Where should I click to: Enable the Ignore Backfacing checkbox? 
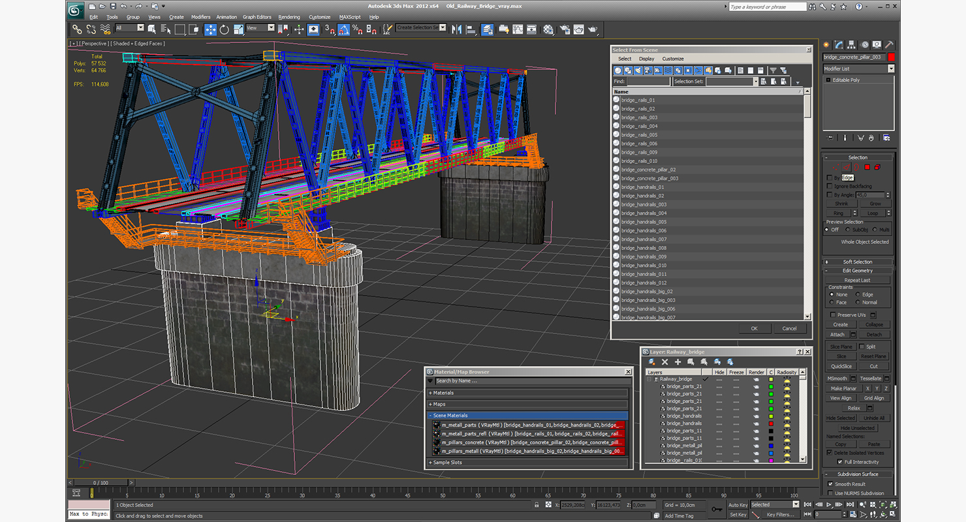830,186
